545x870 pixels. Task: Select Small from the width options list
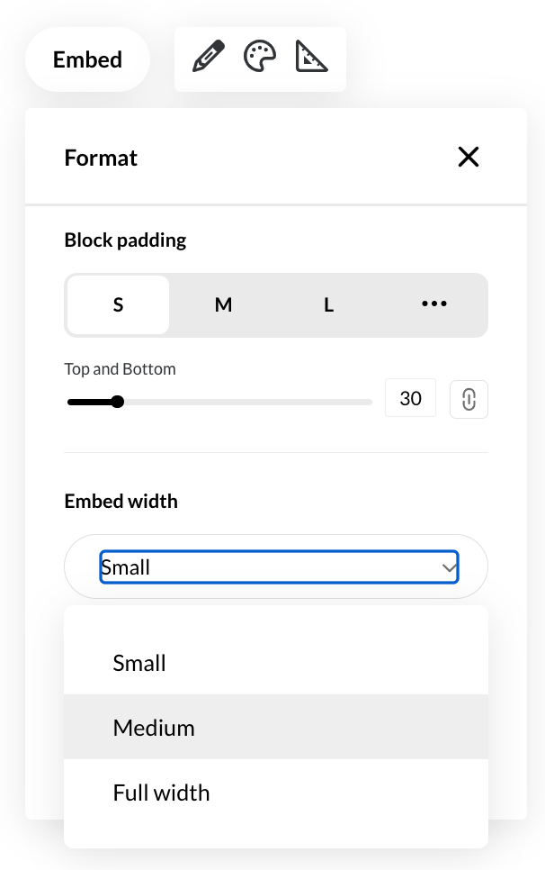139,663
